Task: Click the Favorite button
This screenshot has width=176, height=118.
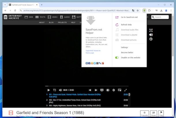Action: coord(145,113)
